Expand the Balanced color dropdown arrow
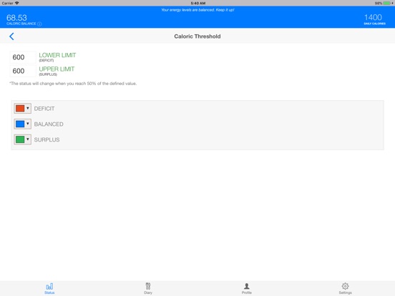This screenshot has height=296, width=395. pyautogui.click(x=28, y=124)
